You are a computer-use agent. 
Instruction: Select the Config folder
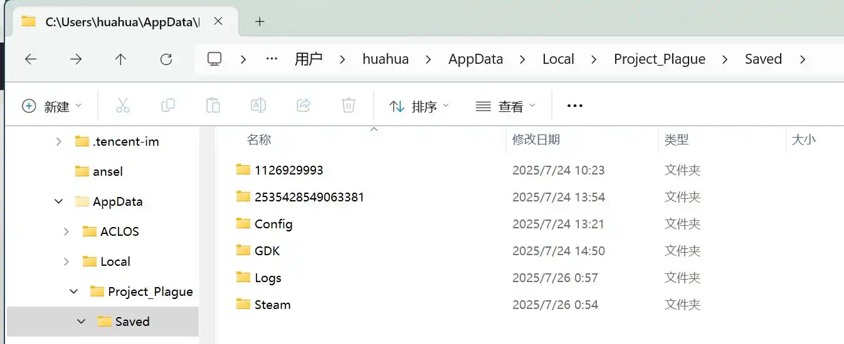[273, 223]
